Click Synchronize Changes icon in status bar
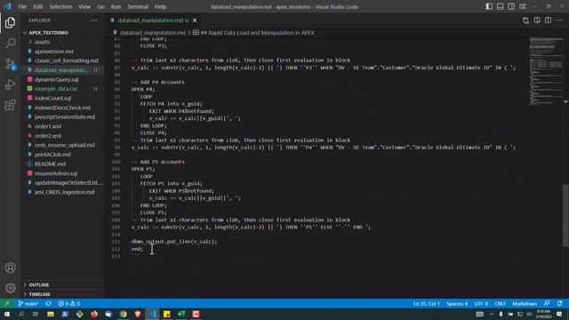The width and height of the screenshot is (569, 320). (48, 304)
